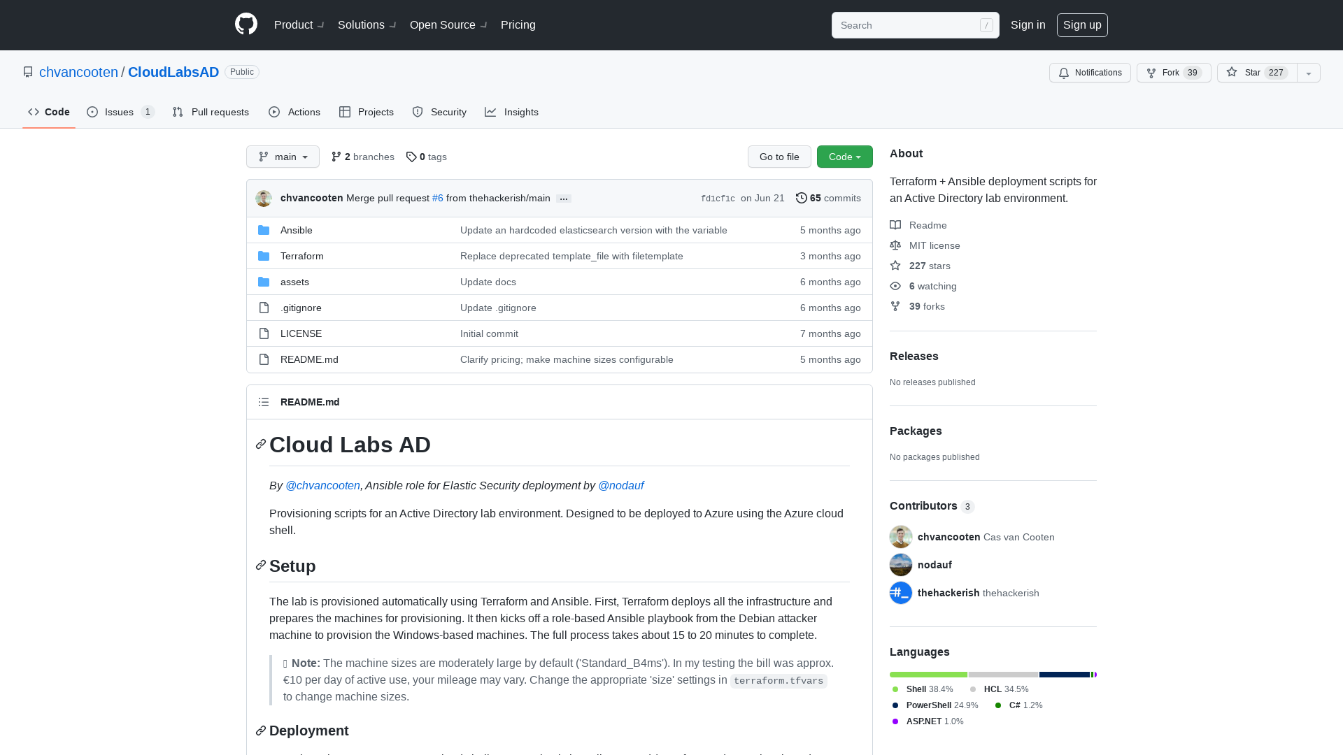Click the .gitignore file icon

[x=264, y=308]
